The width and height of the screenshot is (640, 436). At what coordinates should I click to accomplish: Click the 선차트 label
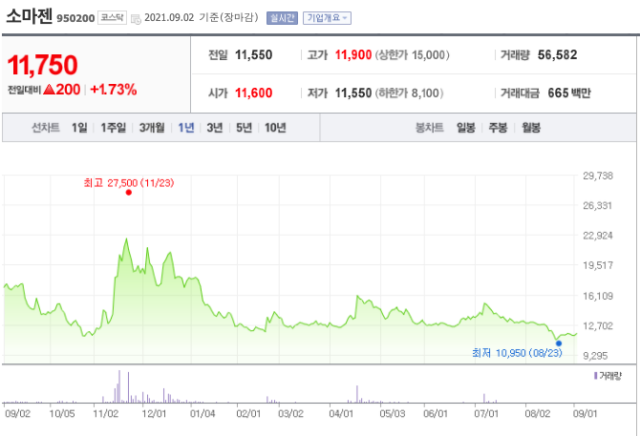(x=46, y=128)
